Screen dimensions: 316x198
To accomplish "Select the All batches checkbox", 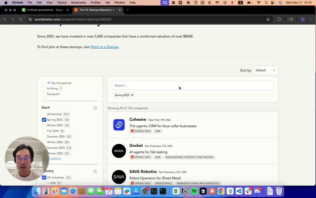I will click(x=44, y=114).
